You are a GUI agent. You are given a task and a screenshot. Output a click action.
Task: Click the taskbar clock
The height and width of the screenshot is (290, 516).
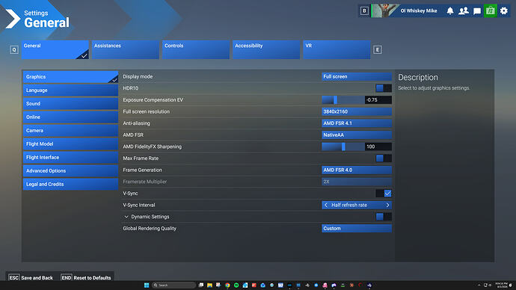(x=501, y=285)
